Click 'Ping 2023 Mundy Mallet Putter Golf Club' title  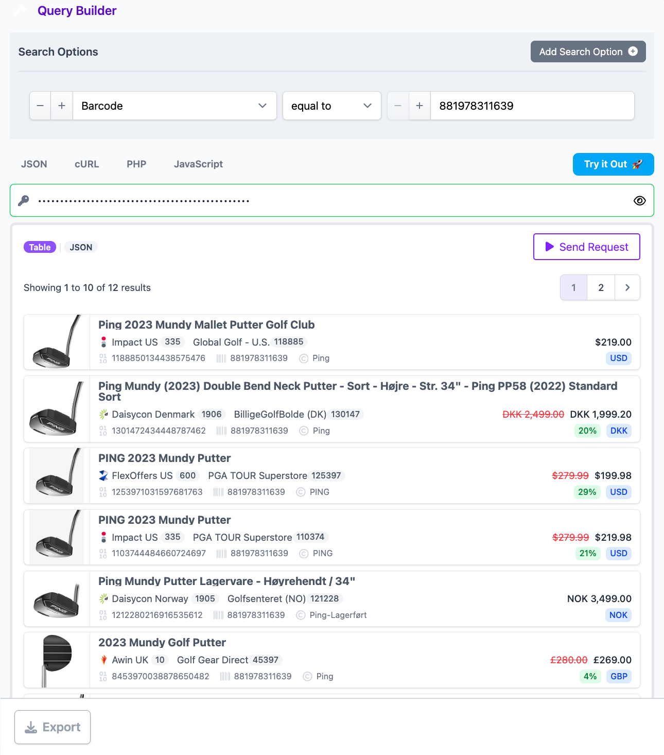[x=206, y=324]
